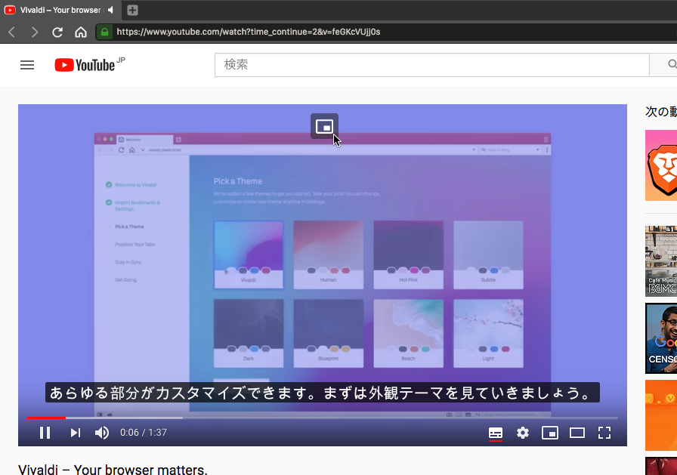Open the Brave lion thumbnail video
677x475 pixels.
point(661,165)
